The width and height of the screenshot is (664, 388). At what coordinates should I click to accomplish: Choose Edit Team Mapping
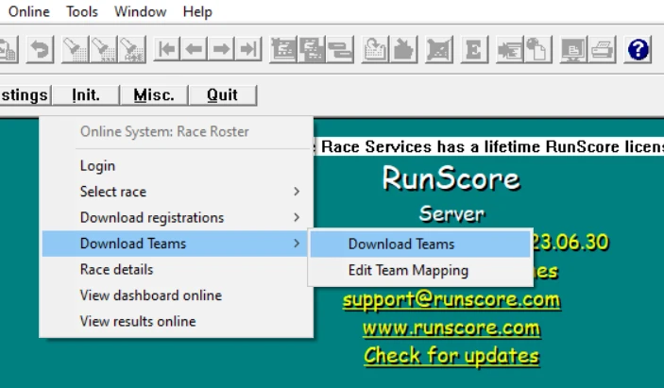pyautogui.click(x=420, y=270)
